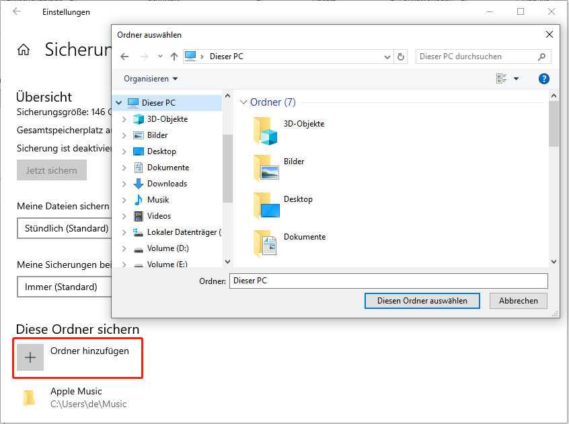Open Stündlich (Standard) dropdown in Einstellungen
Viewport: 569px width, 424px height.
(x=64, y=228)
